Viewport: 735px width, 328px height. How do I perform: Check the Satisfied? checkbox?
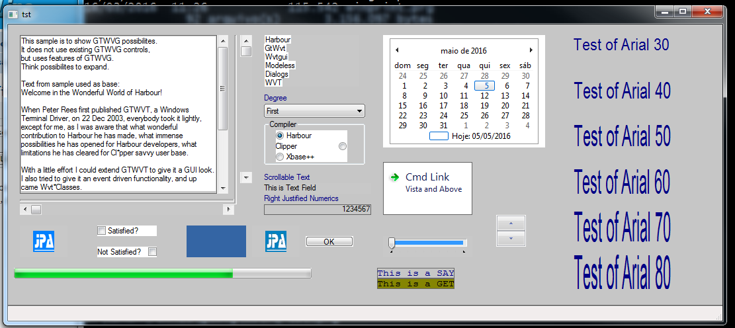click(x=102, y=231)
